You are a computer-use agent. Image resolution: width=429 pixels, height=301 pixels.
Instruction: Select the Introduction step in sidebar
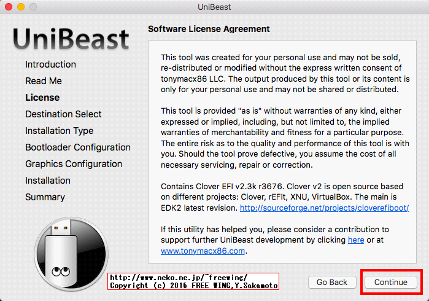[50, 64]
